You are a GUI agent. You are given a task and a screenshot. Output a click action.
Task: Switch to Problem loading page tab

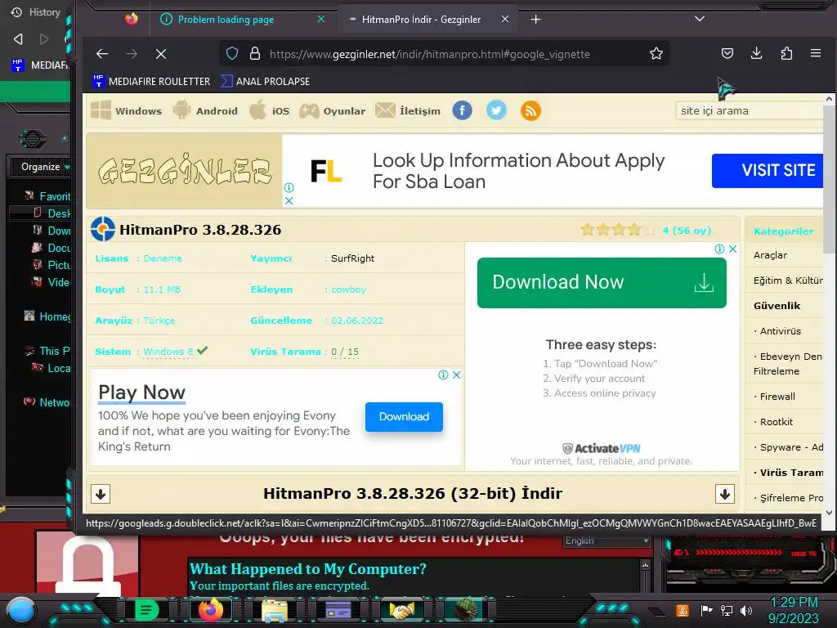point(226,20)
